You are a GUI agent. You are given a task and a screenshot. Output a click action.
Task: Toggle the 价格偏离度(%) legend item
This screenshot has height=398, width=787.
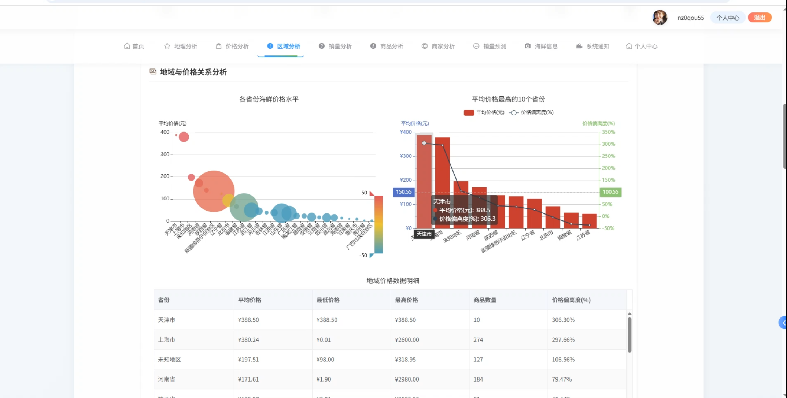pyautogui.click(x=531, y=112)
